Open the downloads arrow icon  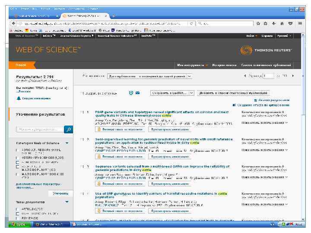pos(274,23)
